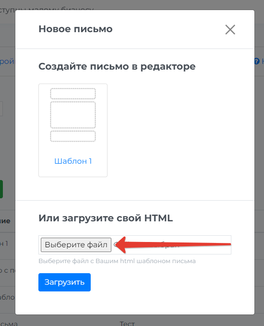264x326 pixels.
Task: Click the red arrow pointing at the file chooser
Action: pos(172,245)
